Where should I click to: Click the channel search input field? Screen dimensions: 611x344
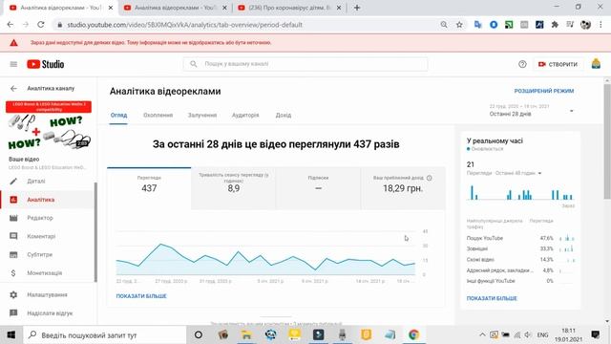click(x=305, y=64)
